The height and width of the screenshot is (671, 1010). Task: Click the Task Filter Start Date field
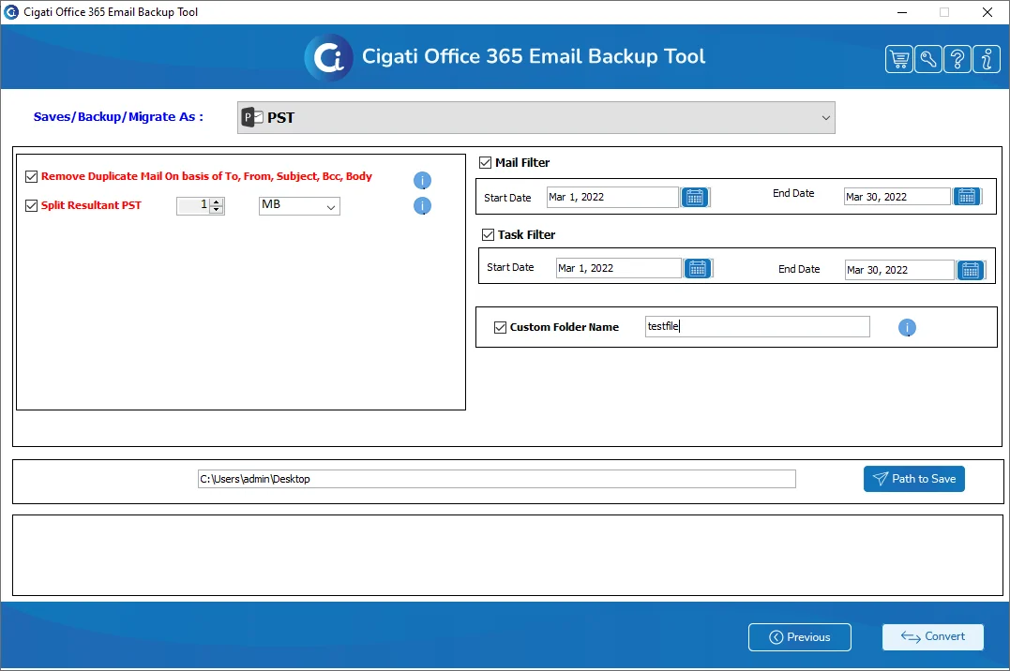point(618,269)
